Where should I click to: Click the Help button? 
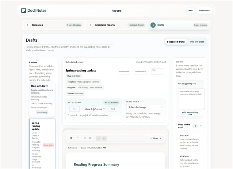point(191,10)
